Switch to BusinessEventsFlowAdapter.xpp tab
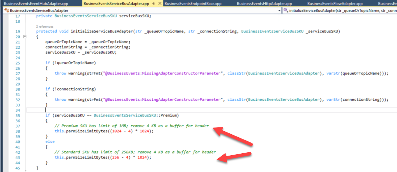397x172 pixels. point(335,4)
